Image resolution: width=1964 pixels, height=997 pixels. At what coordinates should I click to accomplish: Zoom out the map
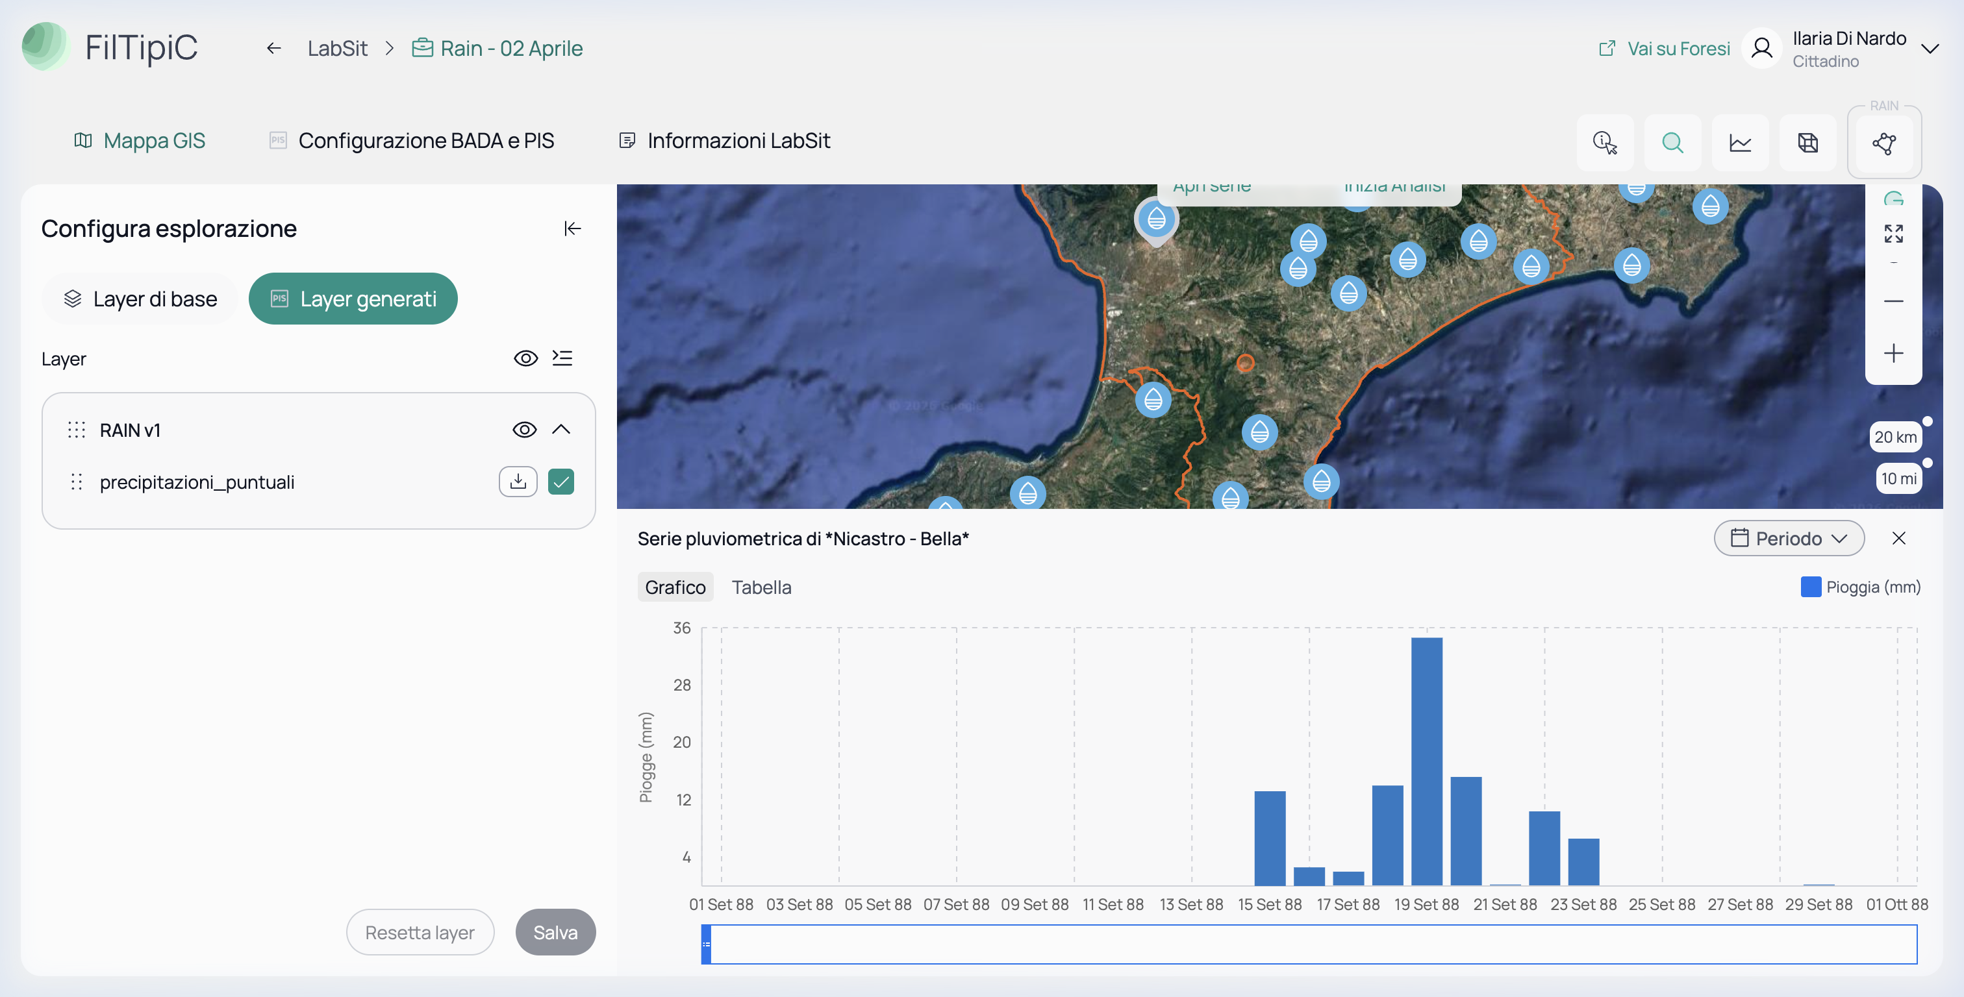point(1894,301)
